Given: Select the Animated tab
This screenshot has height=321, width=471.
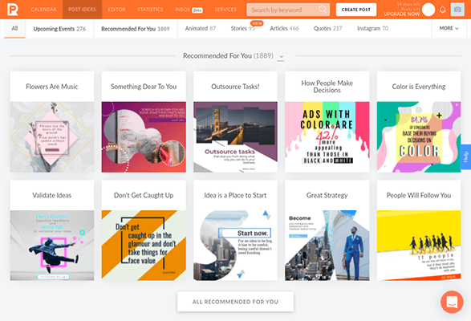Looking at the screenshot, I should click(201, 29).
